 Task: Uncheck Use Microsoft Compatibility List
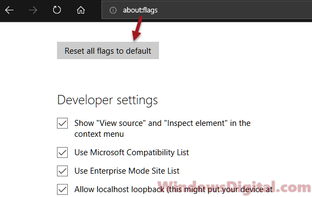62,152
